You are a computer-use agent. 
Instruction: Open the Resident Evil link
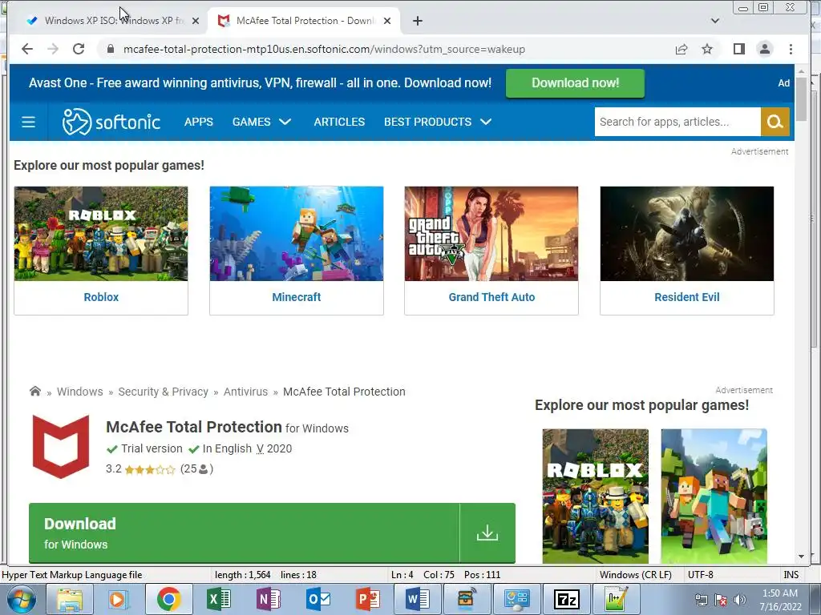tap(687, 297)
